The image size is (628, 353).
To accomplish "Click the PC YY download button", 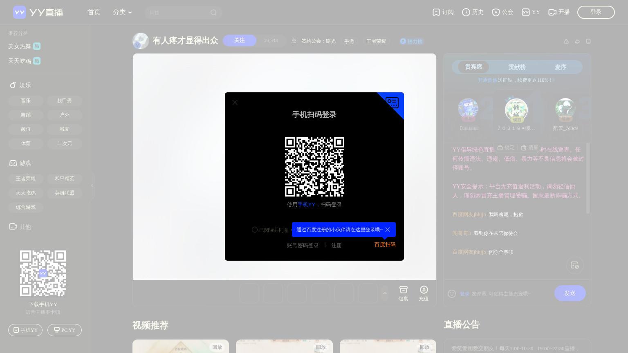I will 65,330.
